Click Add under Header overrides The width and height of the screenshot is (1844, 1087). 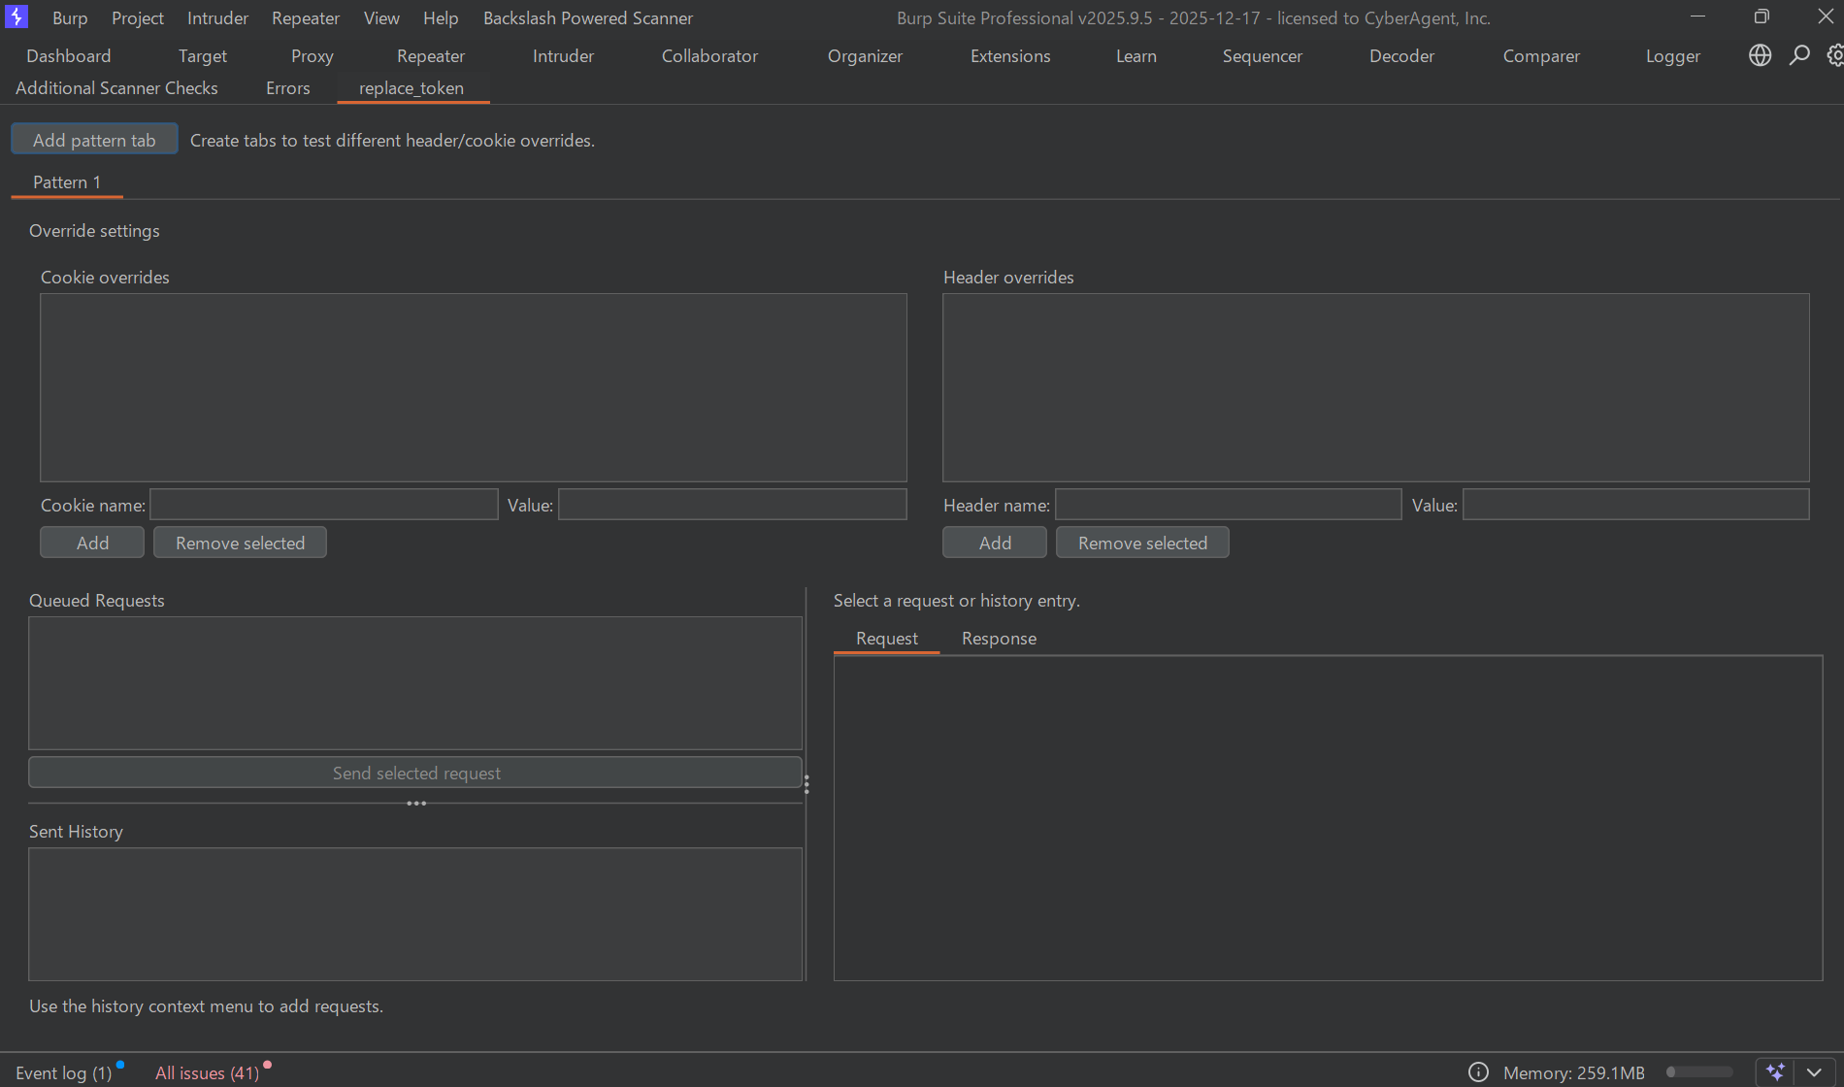[995, 543]
